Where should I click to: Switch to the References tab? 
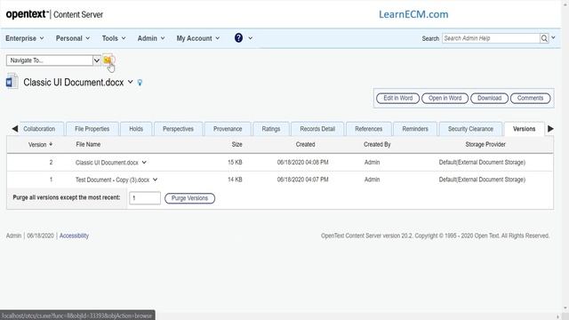[369, 129]
